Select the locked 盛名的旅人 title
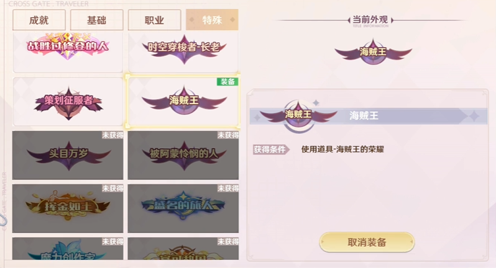Screen dimensions: 496x268 tap(183, 208)
